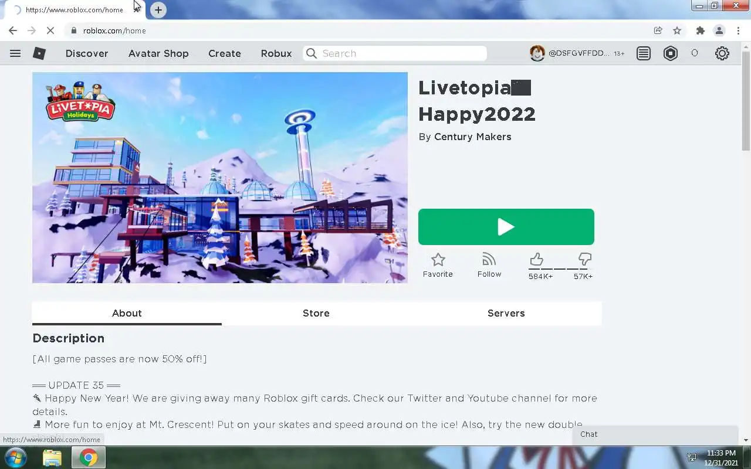Click the @DSFGVFFDD username link
751x469 pixels.
pos(579,53)
